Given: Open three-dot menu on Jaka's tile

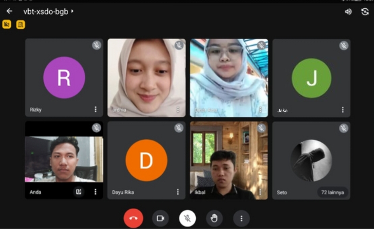Looking at the screenshot, I should click(x=343, y=110).
